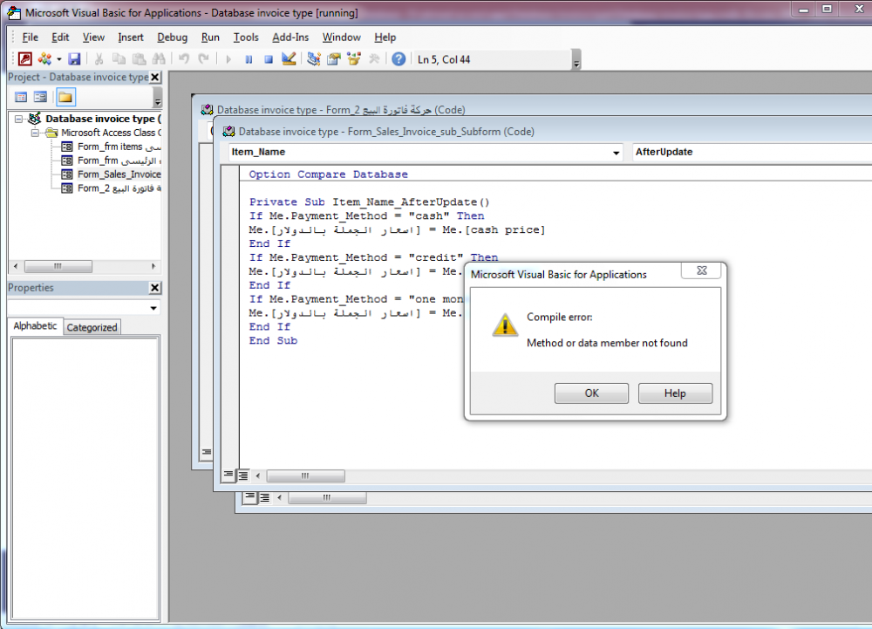Image resolution: width=872 pixels, height=629 pixels.
Task: Click the Subform code window's horizontal scrollbar thumb
Action: pos(305,476)
